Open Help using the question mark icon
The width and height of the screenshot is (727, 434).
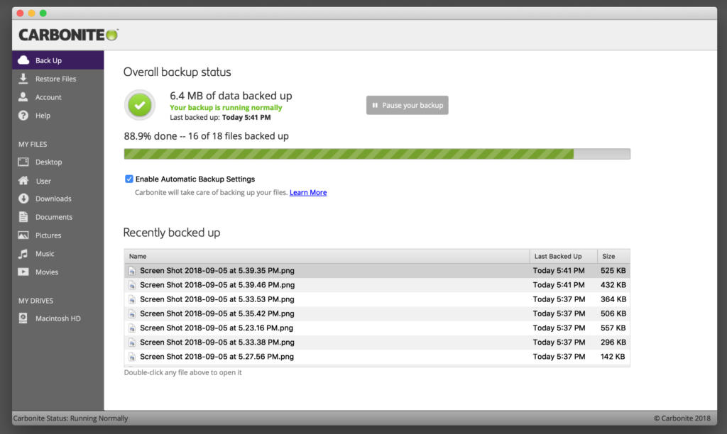pyautogui.click(x=24, y=115)
